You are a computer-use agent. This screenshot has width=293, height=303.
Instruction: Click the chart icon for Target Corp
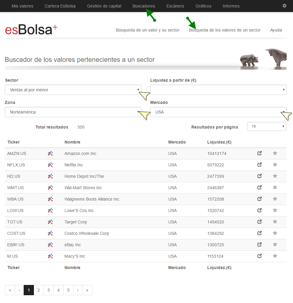(50, 222)
